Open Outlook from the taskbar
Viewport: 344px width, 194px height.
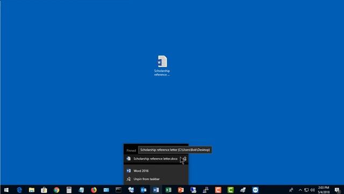(x=144, y=190)
